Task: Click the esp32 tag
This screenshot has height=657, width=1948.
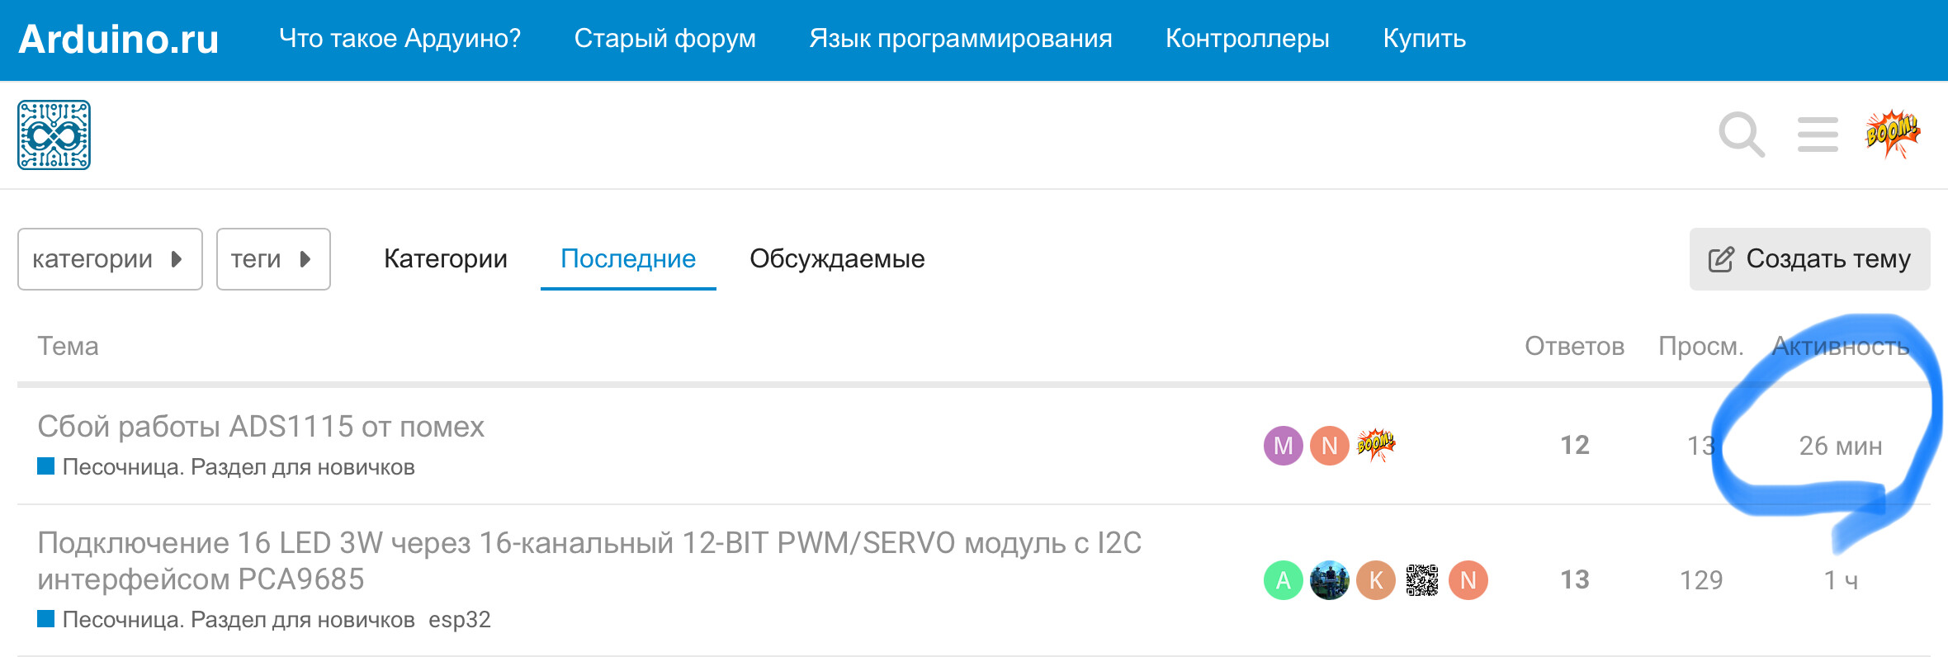Action: tap(460, 620)
